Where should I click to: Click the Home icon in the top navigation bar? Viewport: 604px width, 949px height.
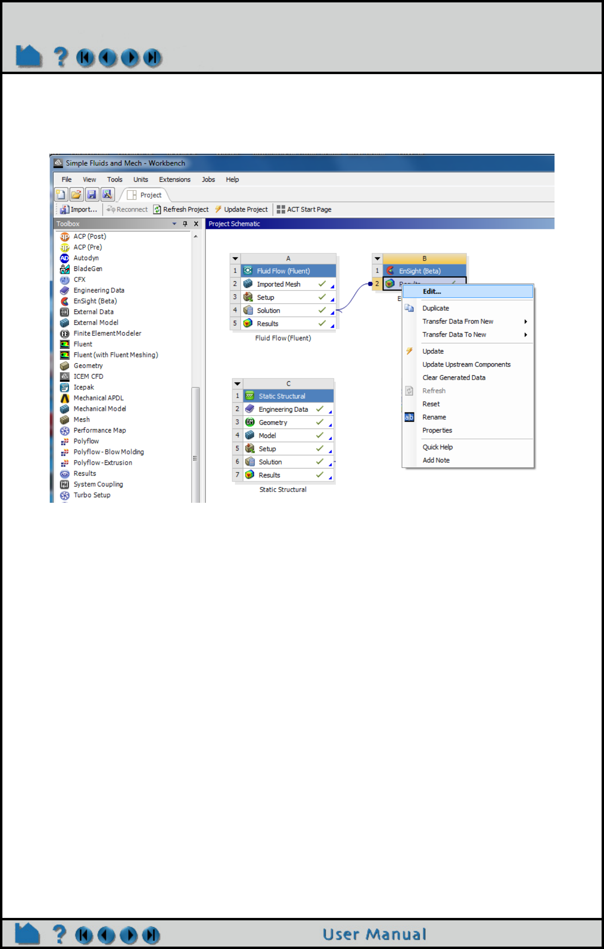point(29,56)
